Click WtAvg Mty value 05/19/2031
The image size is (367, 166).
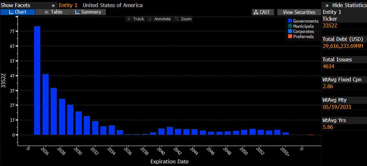tap(337, 107)
